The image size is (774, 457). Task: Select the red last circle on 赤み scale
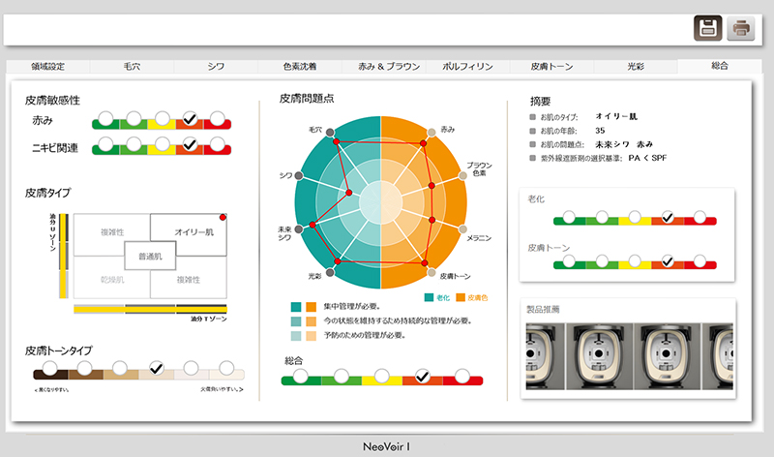[218, 118]
